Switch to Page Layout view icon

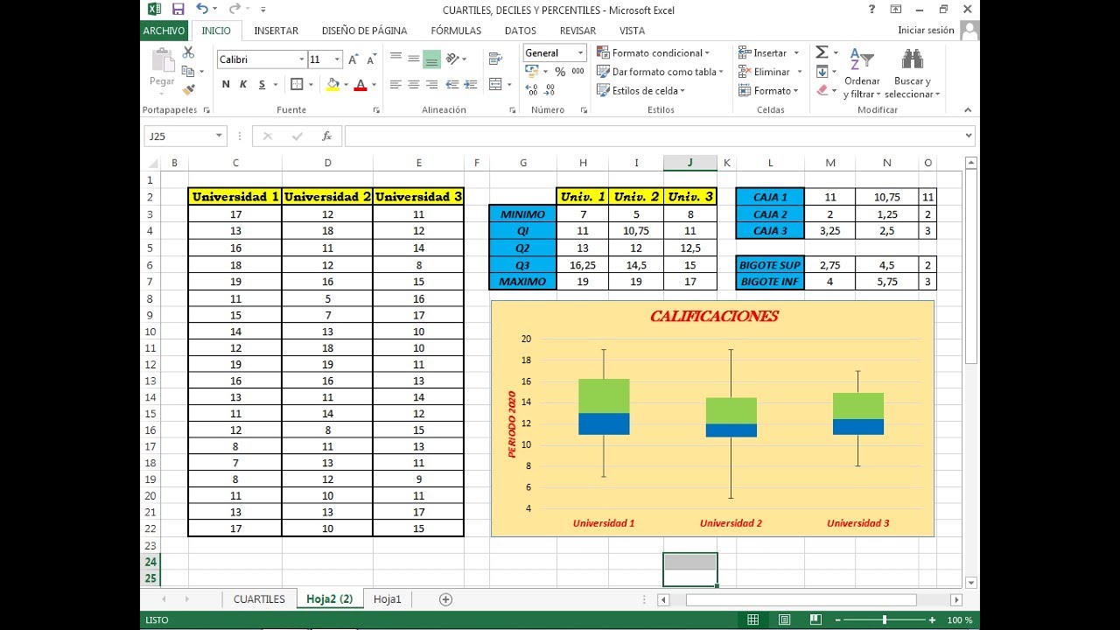pyautogui.click(x=784, y=619)
